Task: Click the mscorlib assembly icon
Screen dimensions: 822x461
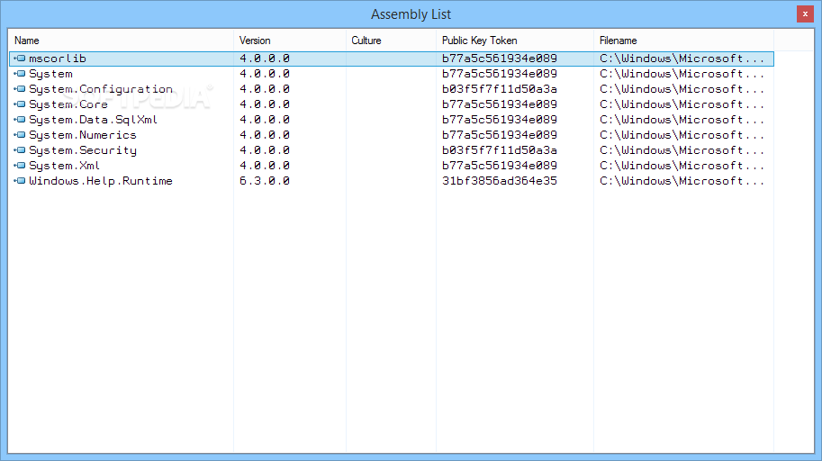Action: [20, 59]
